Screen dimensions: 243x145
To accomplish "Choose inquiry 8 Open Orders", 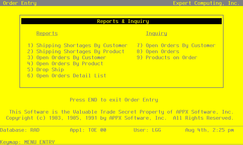I will 158,51.
